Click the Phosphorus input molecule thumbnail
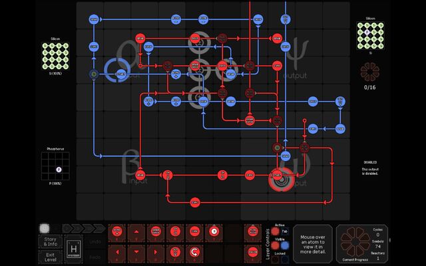This screenshot has width=426, height=266. pyautogui.click(x=55, y=166)
